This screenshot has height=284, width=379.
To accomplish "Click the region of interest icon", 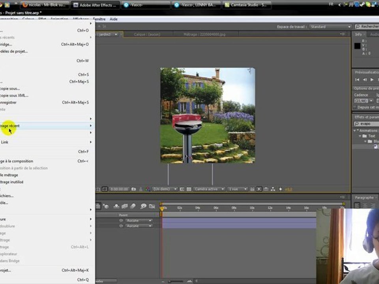I will tap(182, 189).
